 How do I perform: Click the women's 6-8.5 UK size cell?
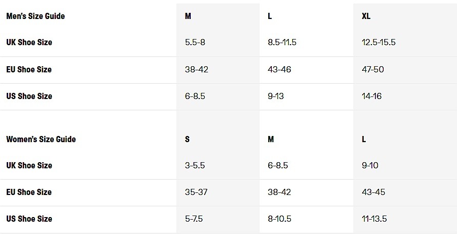tap(278, 165)
